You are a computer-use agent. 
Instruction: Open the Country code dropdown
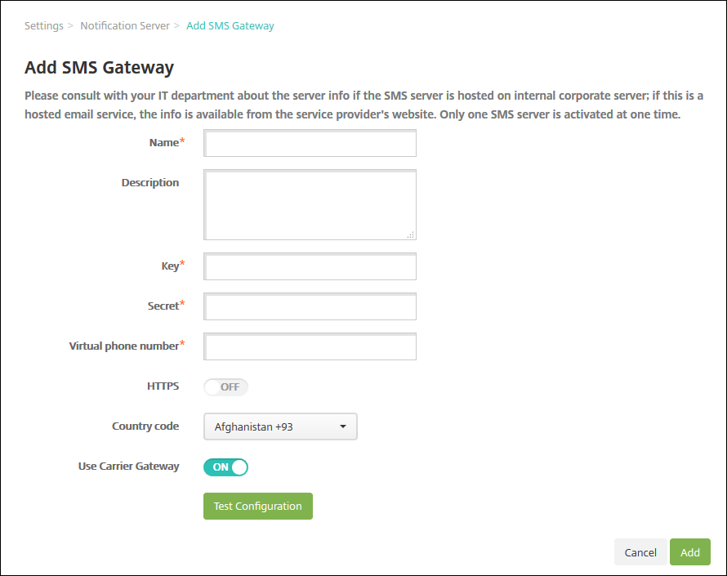point(279,426)
